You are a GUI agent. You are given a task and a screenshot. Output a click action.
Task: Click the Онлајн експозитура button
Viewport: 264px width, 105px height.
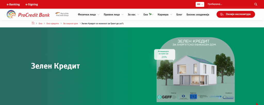tap(236, 14)
